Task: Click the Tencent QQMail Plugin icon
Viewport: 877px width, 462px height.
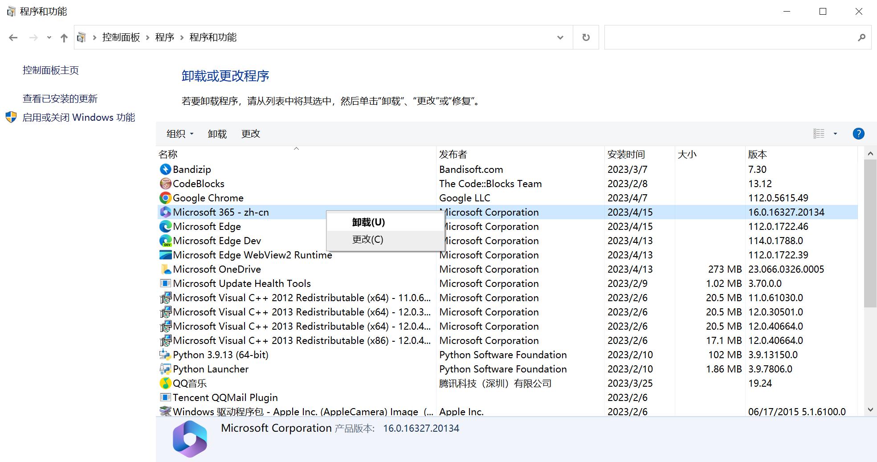Action: [x=165, y=397]
